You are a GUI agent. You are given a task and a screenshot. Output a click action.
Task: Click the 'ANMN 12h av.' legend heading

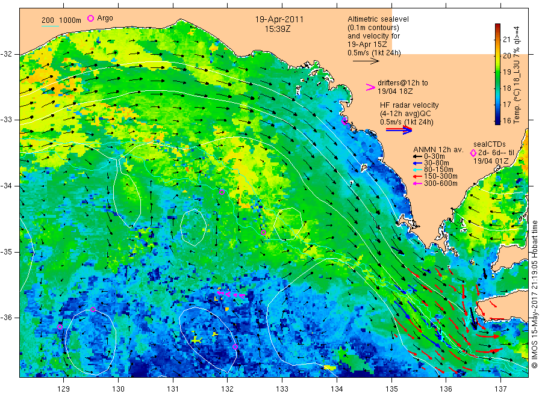pyautogui.click(x=438, y=150)
